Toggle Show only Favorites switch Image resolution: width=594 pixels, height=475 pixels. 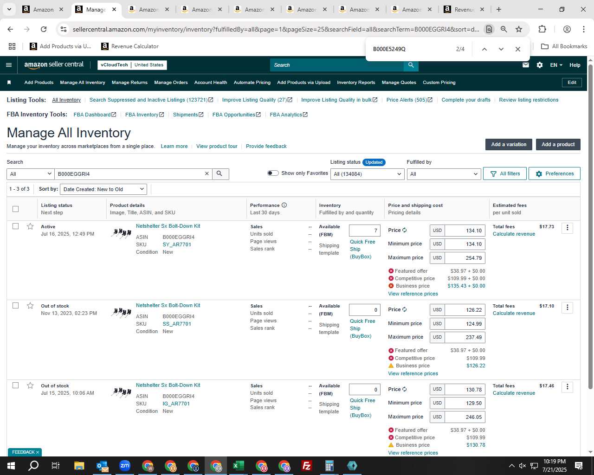tap(273, 173)
